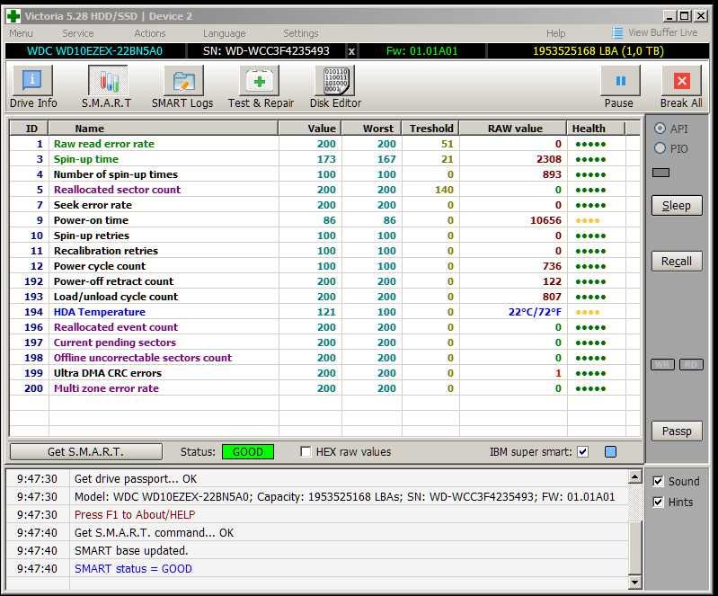
Task: Open the Actions menu
Action: point(150,33)
